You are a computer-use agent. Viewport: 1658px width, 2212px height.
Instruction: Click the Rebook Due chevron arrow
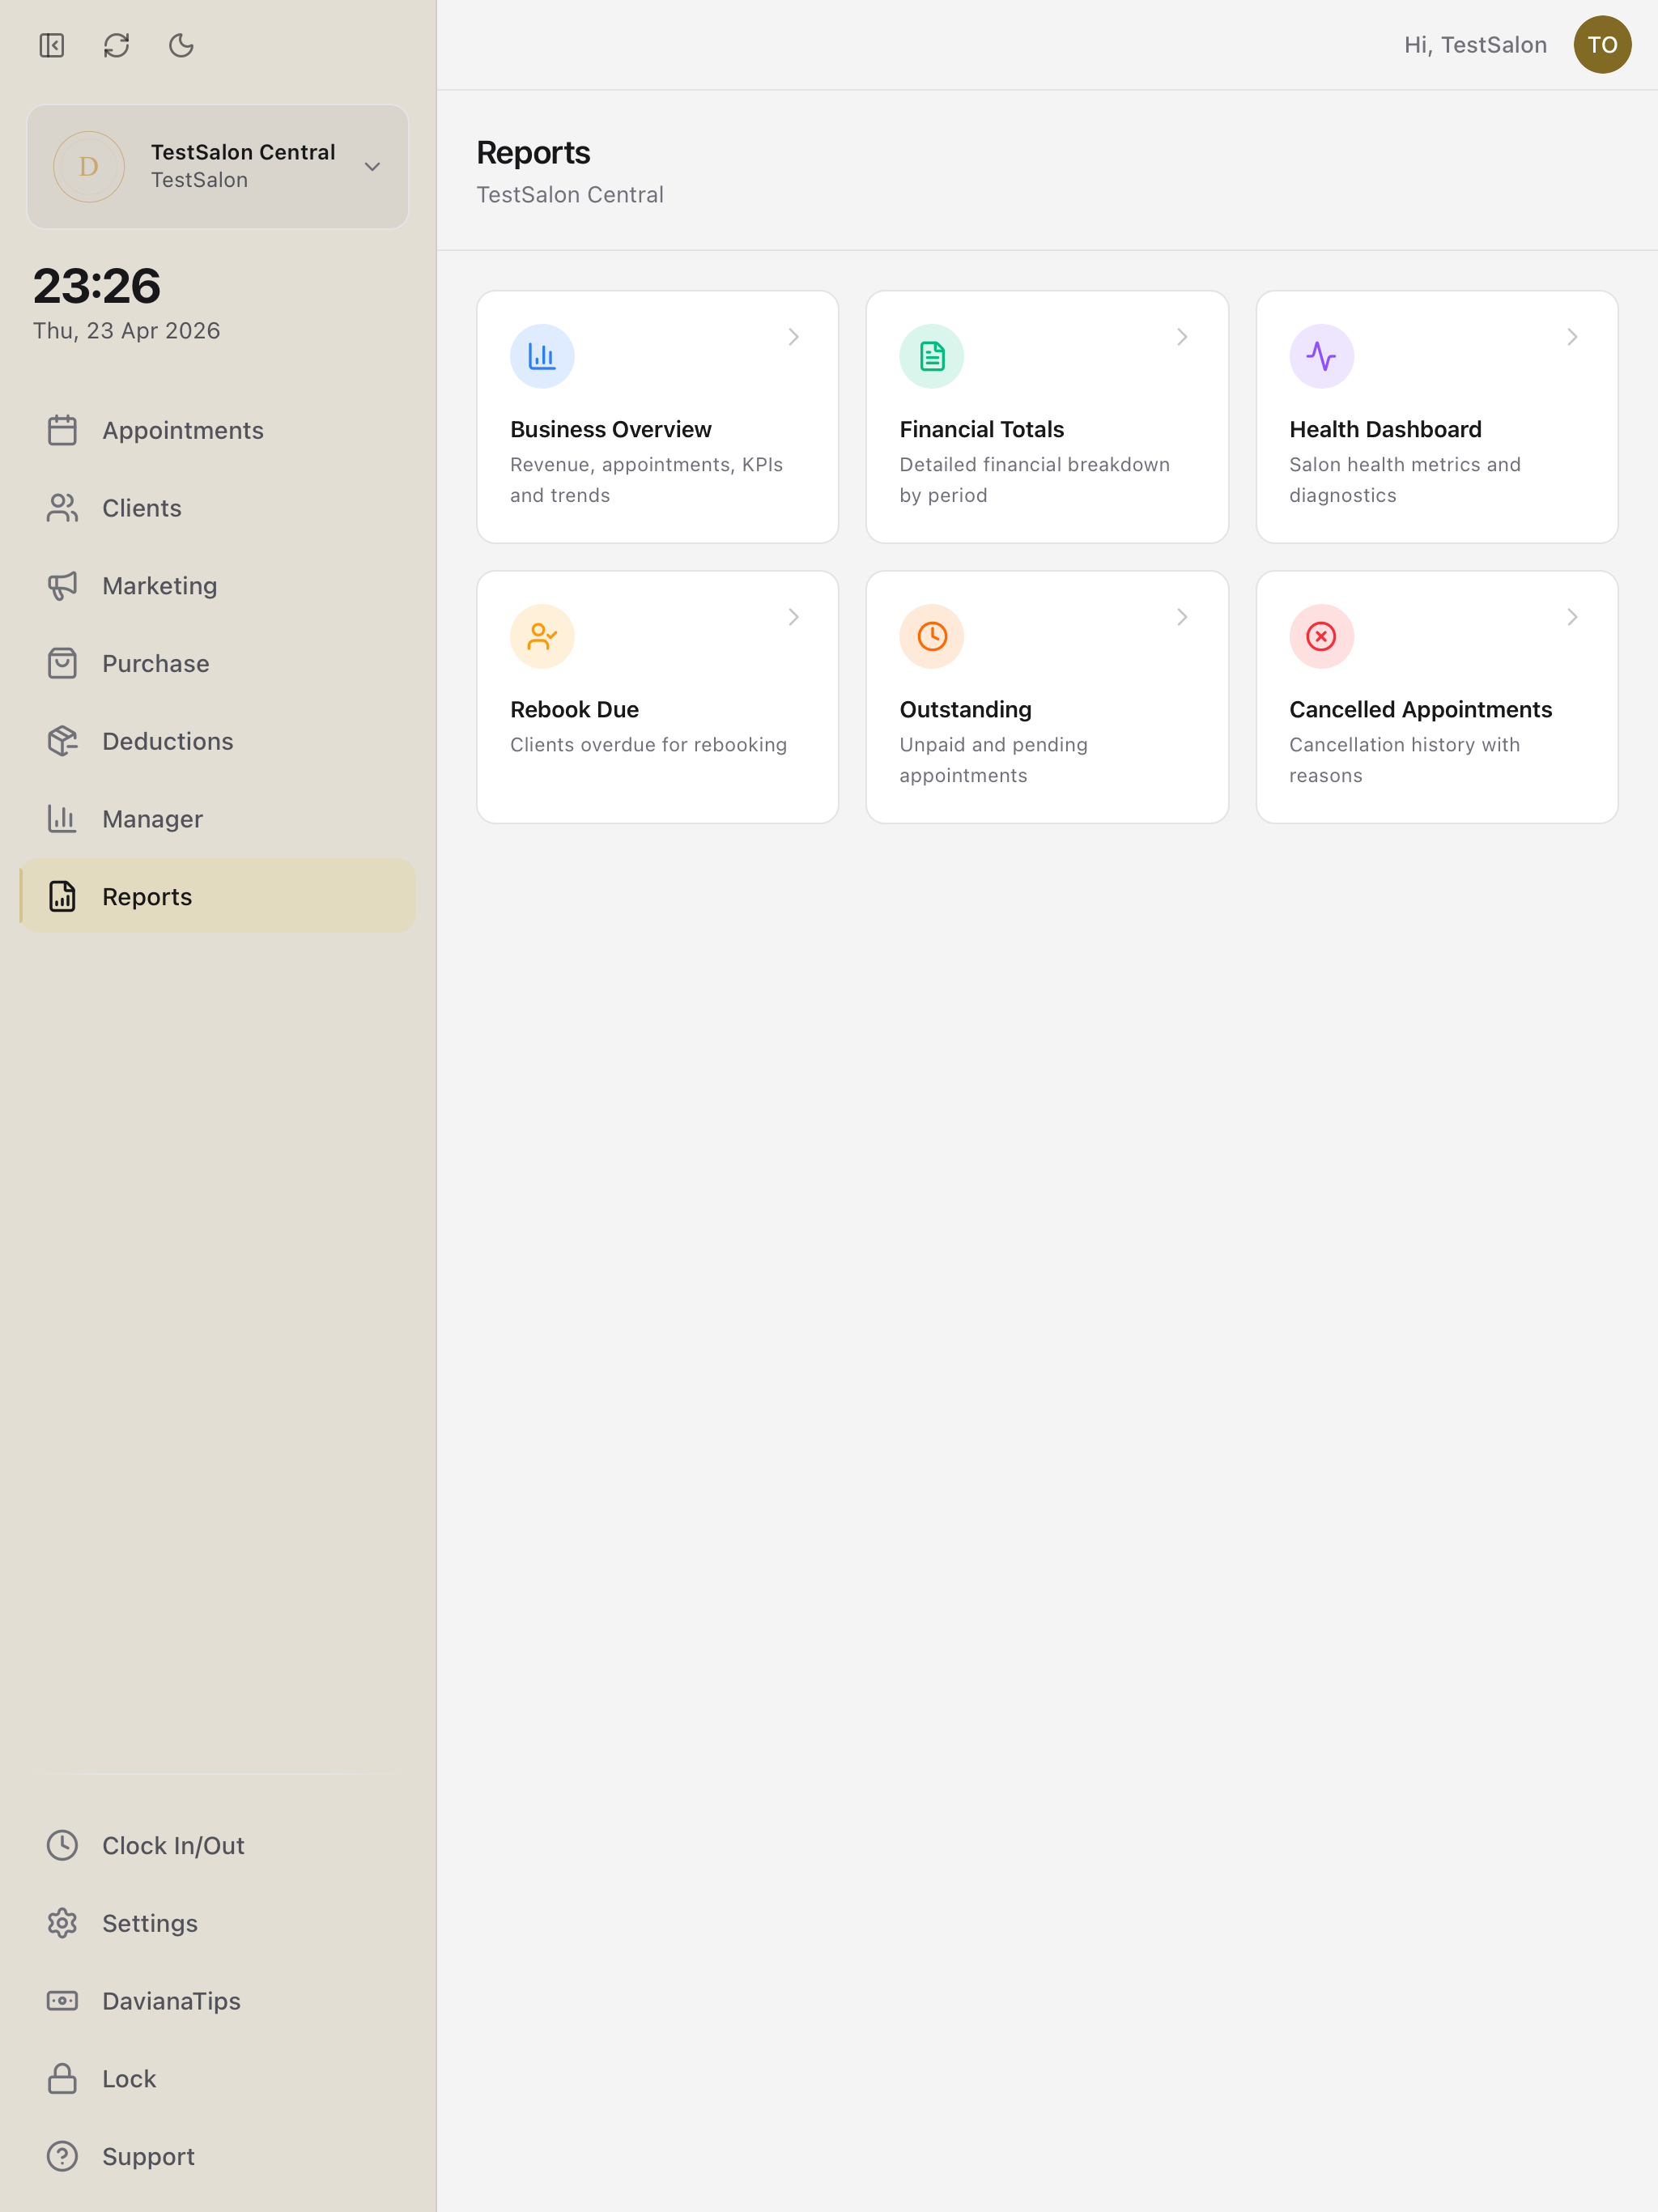[x=793, y=617]
